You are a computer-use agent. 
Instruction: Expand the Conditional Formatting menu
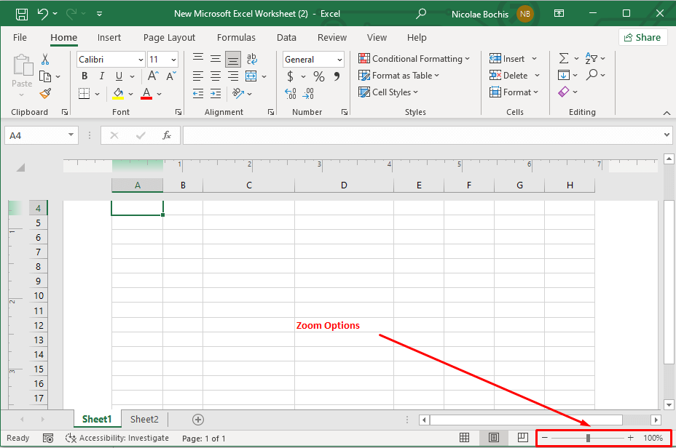click(x=414, y=59)
